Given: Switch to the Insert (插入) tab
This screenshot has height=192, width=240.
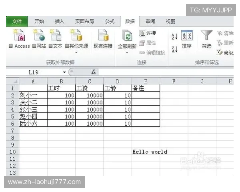Looking at the screenshot, I should 59,22.
